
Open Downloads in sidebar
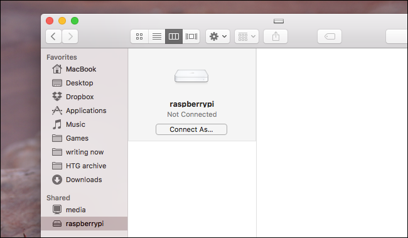tap(84, 180)
